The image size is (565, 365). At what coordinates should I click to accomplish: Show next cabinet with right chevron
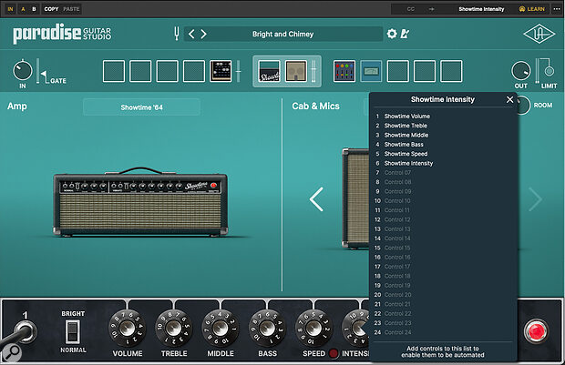pyautogui.click(x=535, y=199)
